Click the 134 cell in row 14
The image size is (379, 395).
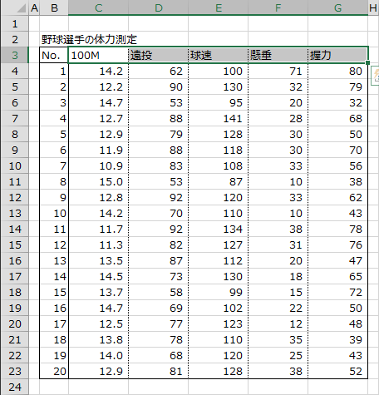point(219,229)
